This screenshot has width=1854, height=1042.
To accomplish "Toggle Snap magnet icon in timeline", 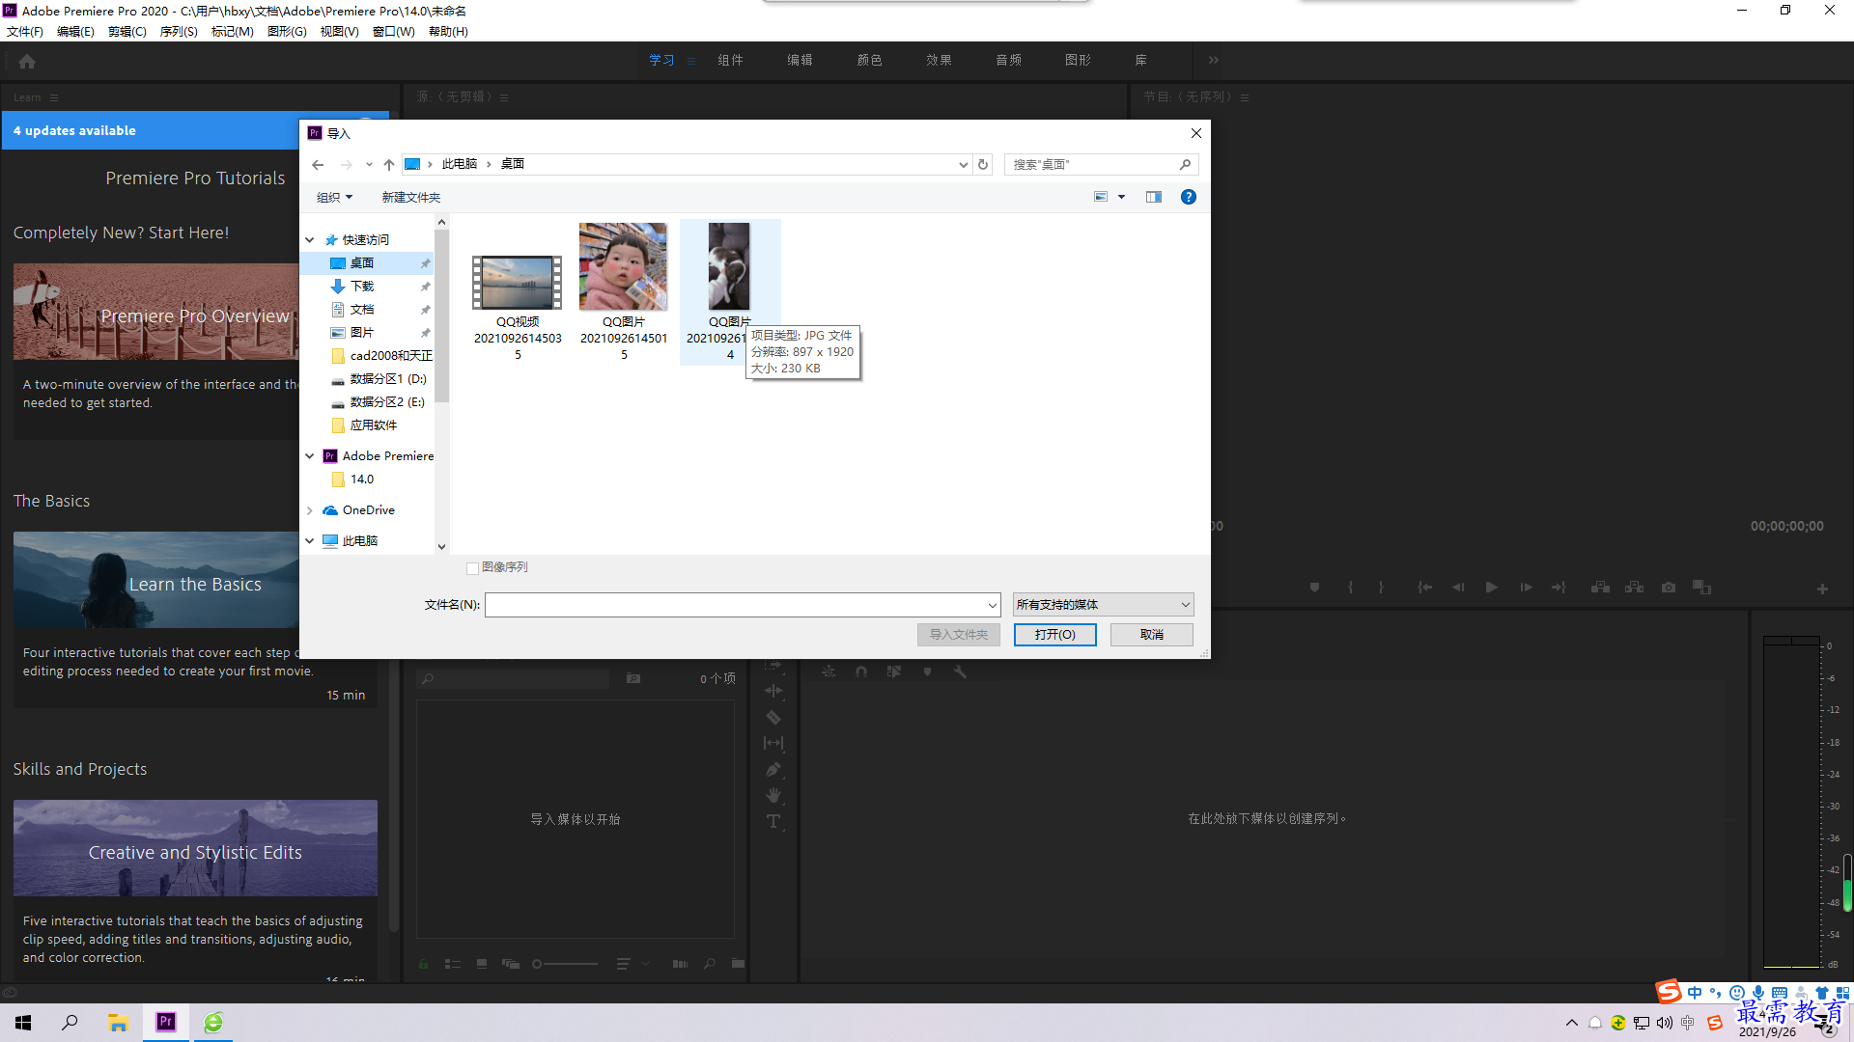I will [861, 672].
